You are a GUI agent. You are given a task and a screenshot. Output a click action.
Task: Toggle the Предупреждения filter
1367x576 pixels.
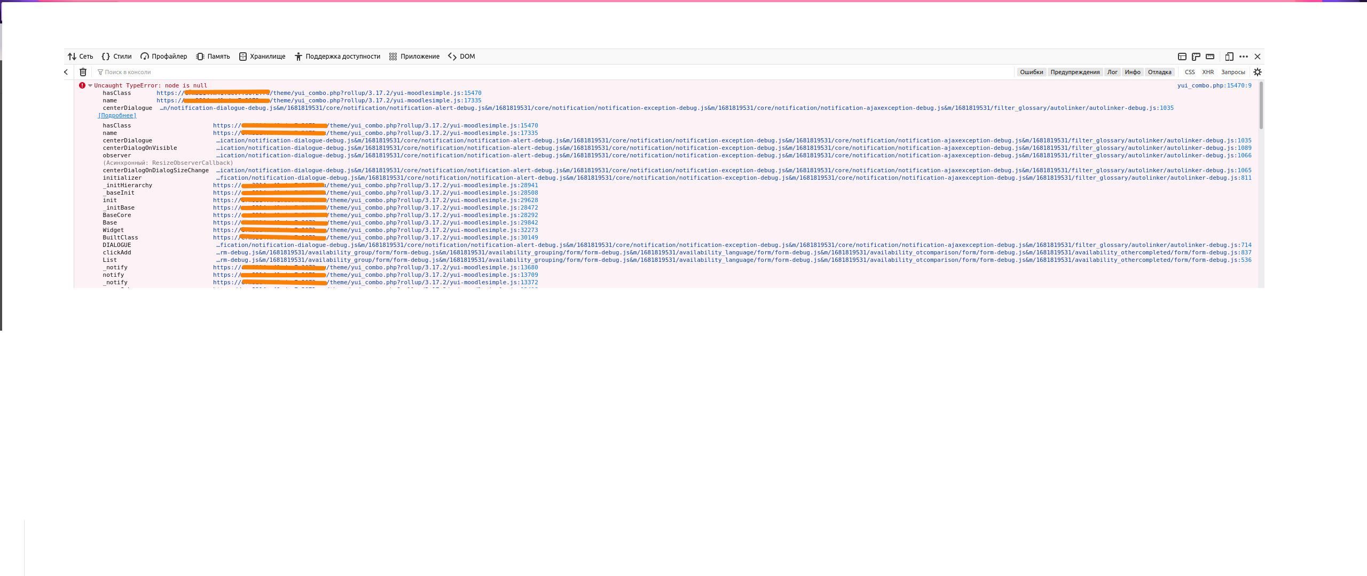point(1075,72)
